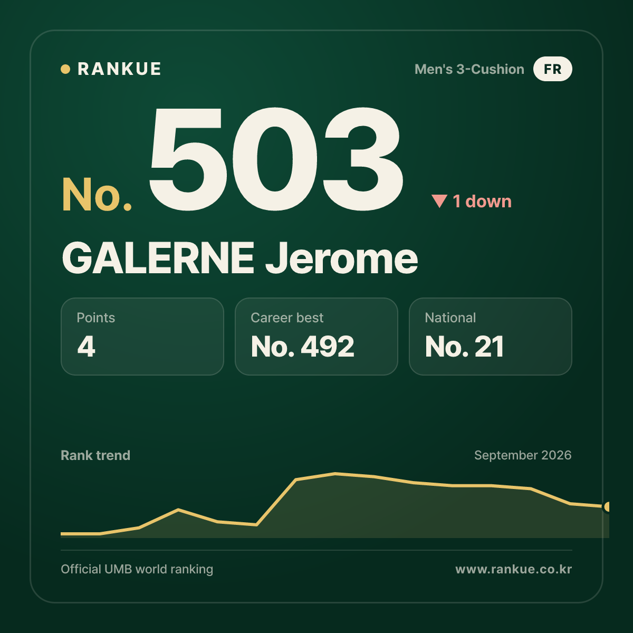Click the '1 down' change text
This screenshot has height=633, width=633.
482,202
